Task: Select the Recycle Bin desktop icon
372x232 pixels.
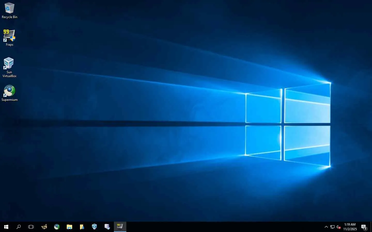Action: pos(10,11)
